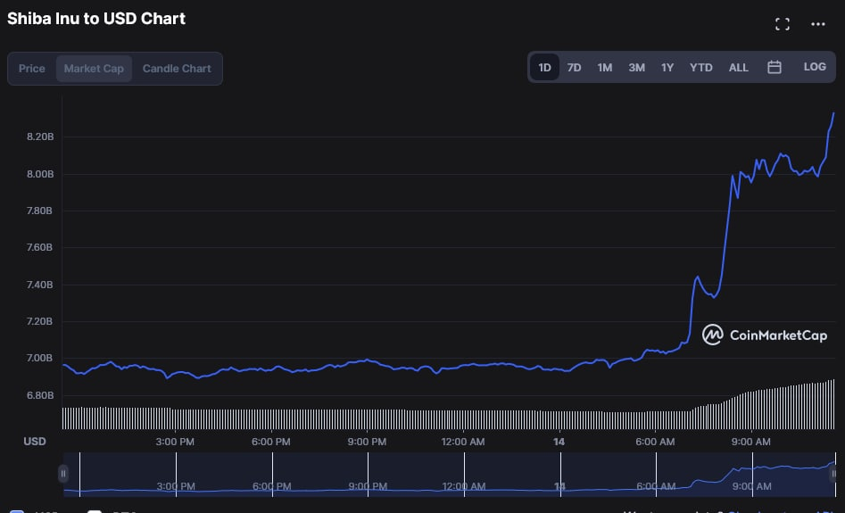The width and height of the screenshot is (845, 513).
Task: Open fullscreen chart view icon
Action: pyautogui.click(x=782, y=24)
